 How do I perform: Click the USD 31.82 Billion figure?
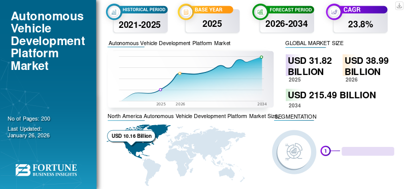(x=310, y=66)
